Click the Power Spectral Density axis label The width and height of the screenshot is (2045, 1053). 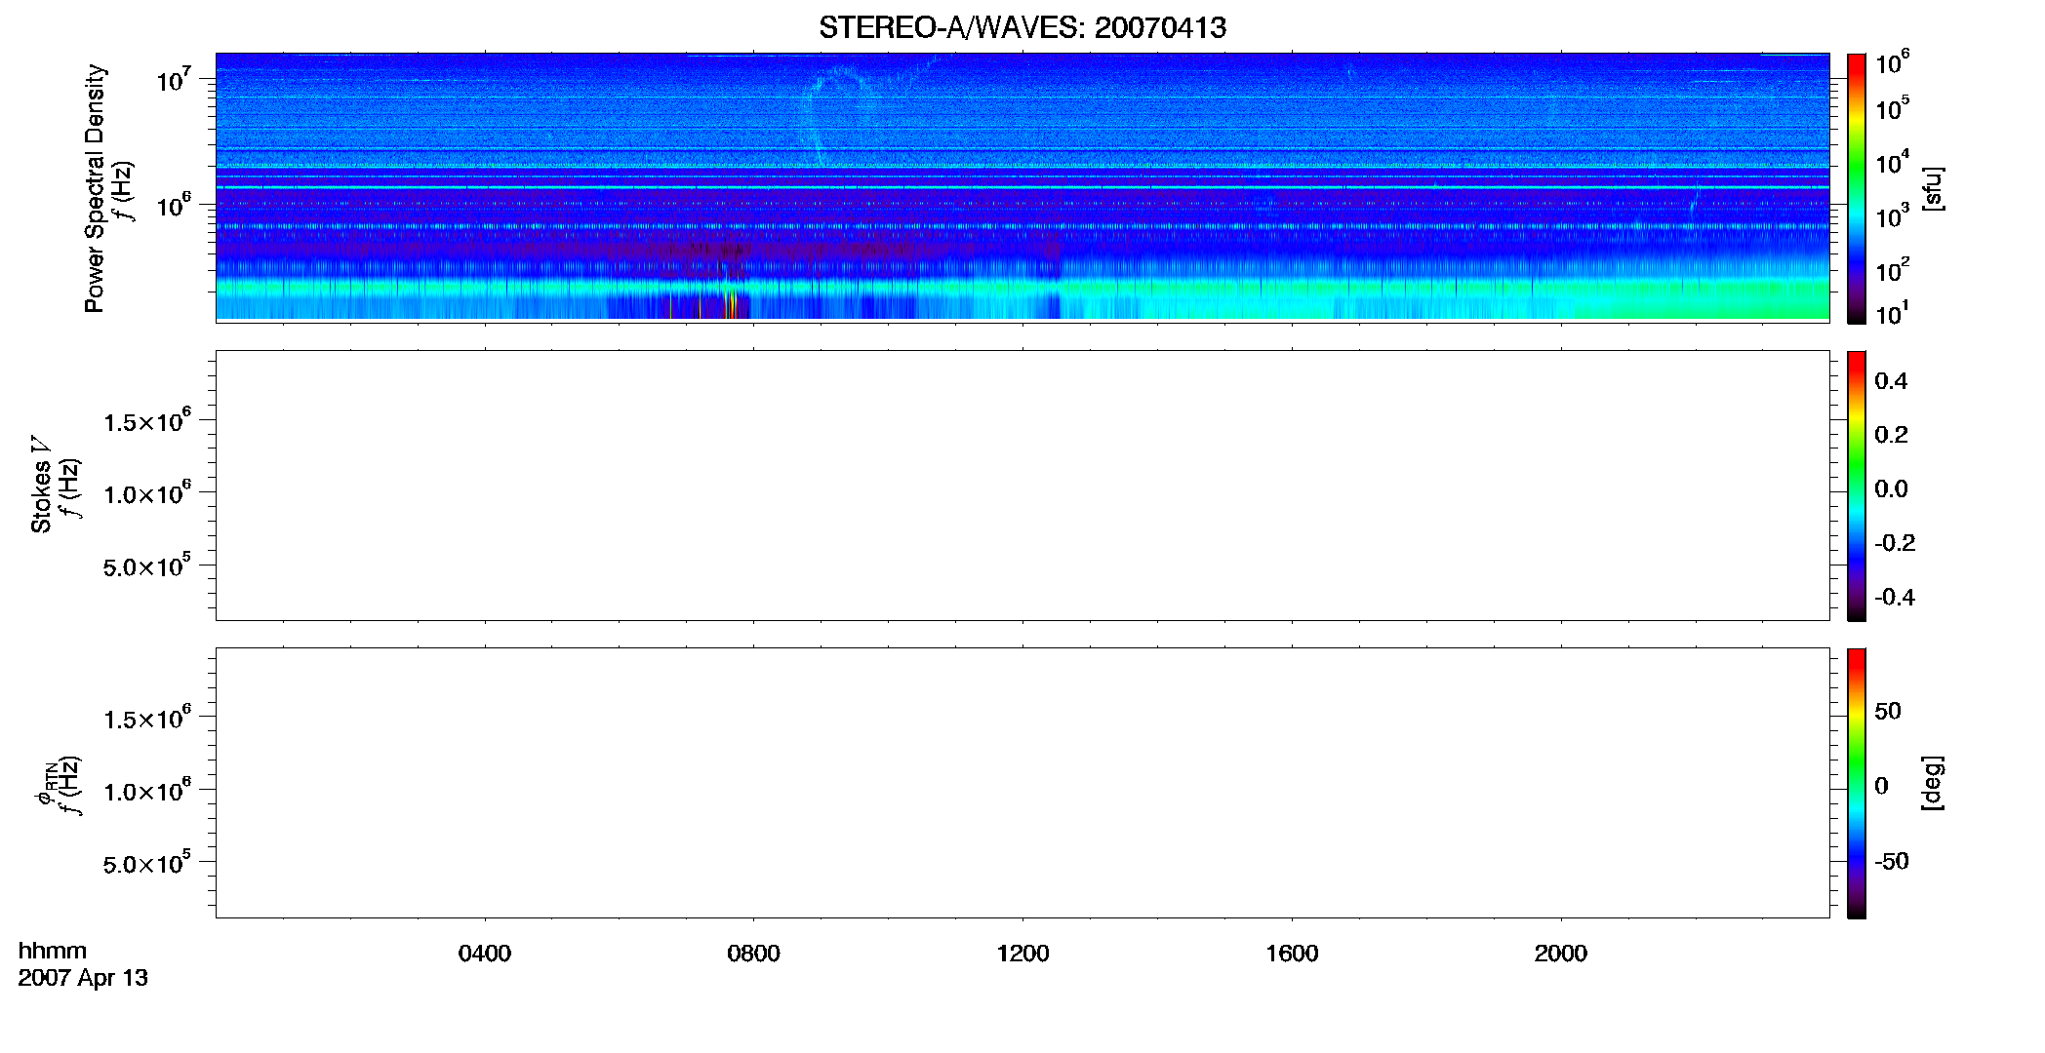coord(95,188)
